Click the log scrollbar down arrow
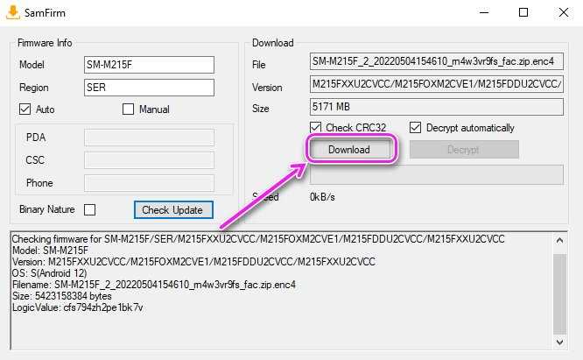This screenshot has height=360, width=583. coord(559,342)
